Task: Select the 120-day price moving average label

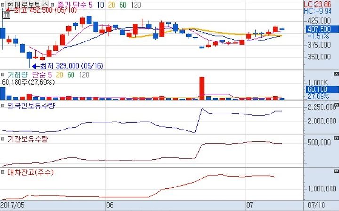Action: (136, 5)
